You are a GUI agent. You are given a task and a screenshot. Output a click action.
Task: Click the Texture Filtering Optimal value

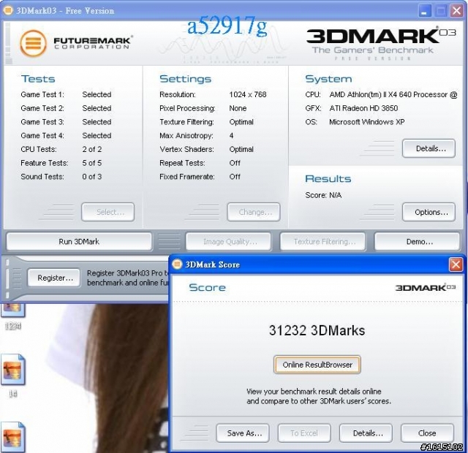(241, 122)
